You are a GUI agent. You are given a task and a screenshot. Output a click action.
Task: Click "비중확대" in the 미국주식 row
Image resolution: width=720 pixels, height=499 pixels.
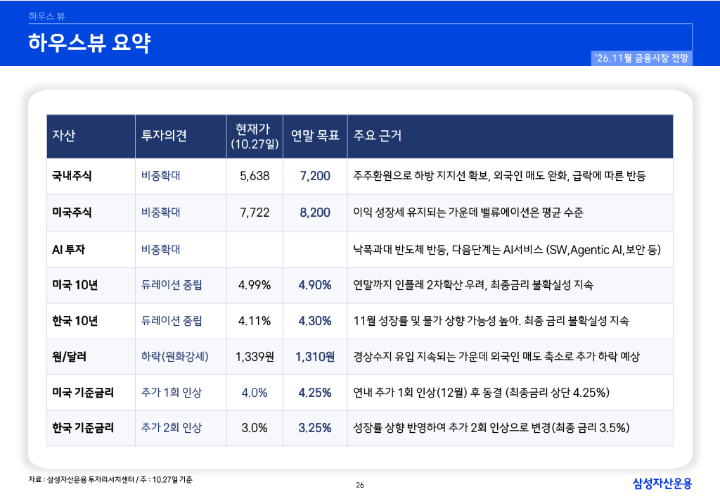point(161,213)
